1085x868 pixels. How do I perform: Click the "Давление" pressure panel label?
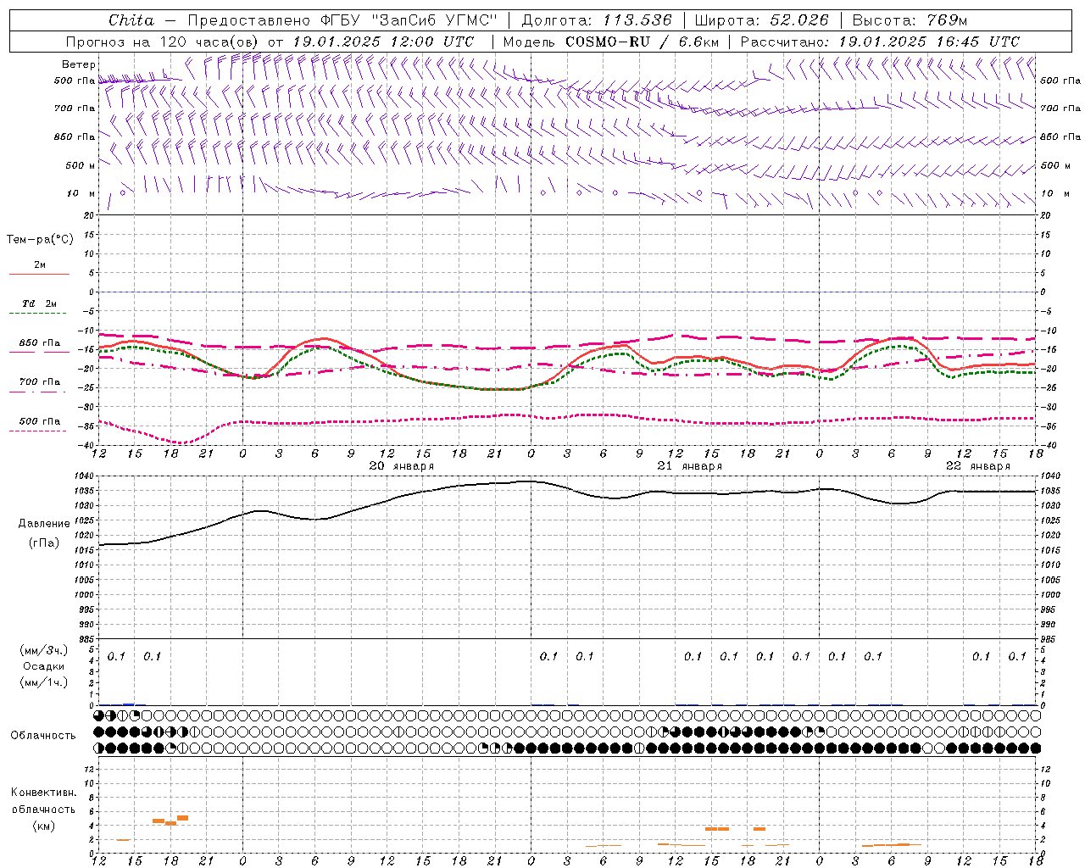(44, 524)
